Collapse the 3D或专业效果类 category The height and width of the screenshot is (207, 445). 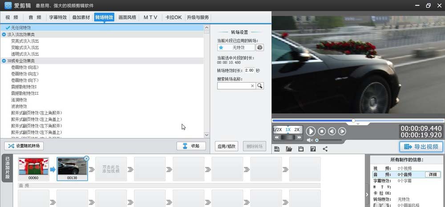pyautogui.click(x=4, y=60)
